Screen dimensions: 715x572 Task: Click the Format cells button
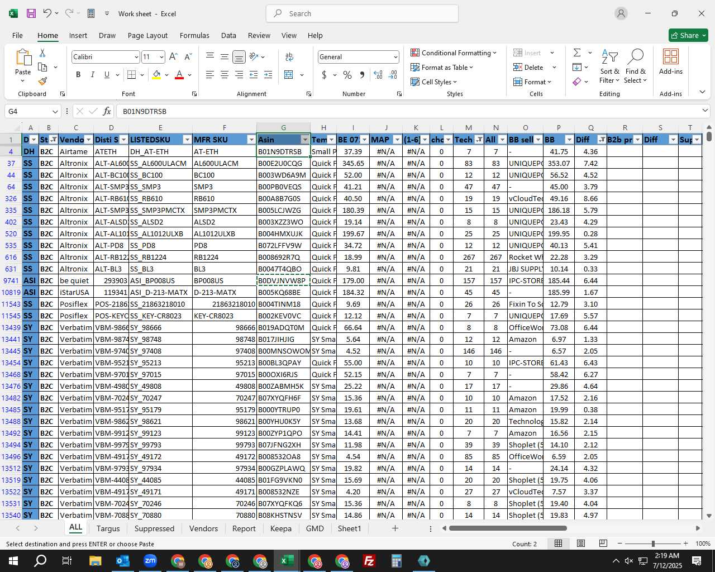coord(532,82)
